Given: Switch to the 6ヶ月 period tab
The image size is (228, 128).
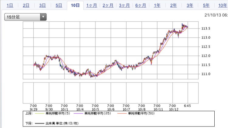Looking at the screenshot, I should pyautogui.click(x=141, y=5).
